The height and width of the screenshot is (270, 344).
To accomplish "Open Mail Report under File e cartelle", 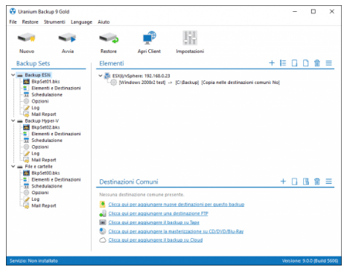I will (x=44, y=205).
